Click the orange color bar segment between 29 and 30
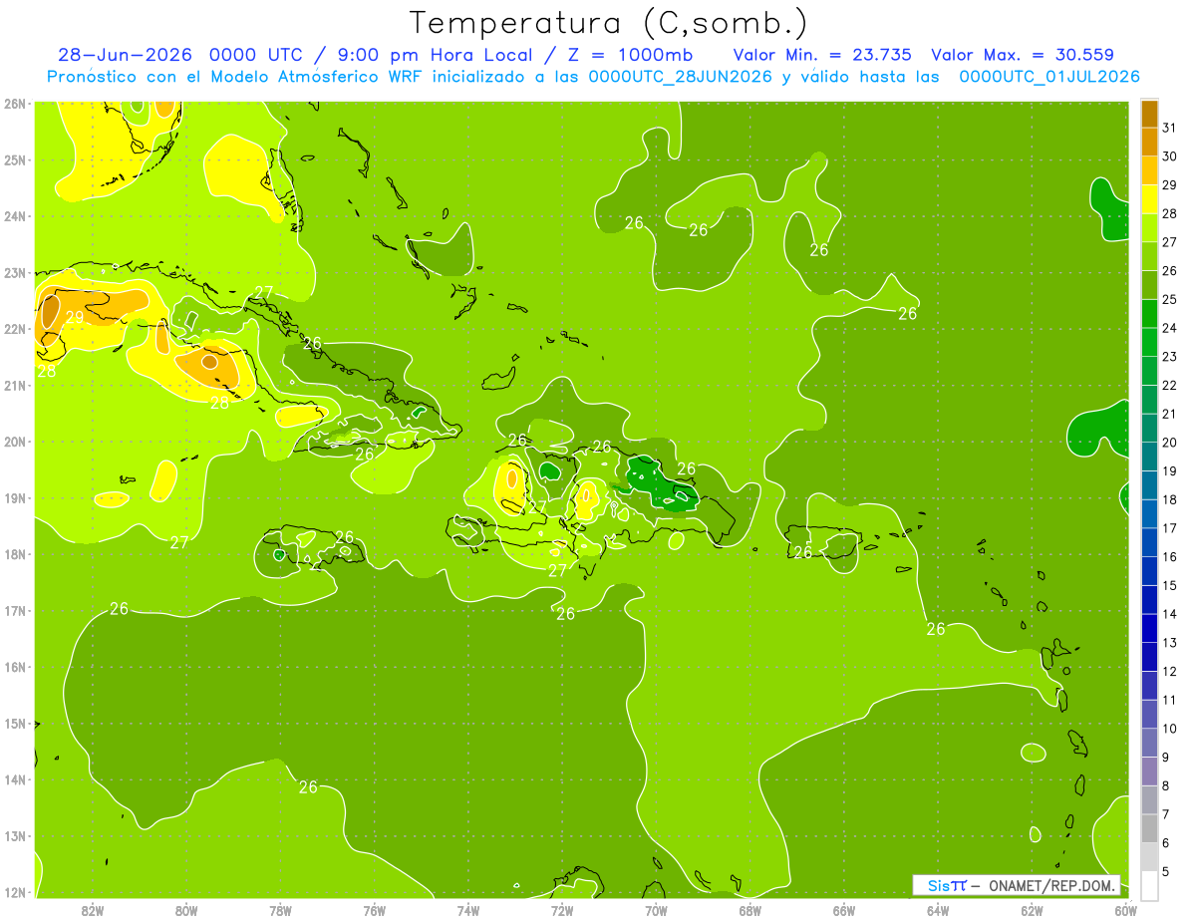This screenshot has width=1196, height=924. coord(1149,171)
